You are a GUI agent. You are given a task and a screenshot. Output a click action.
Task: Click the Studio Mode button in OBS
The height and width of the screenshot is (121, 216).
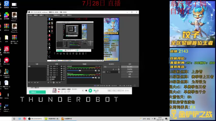point(130,72)
